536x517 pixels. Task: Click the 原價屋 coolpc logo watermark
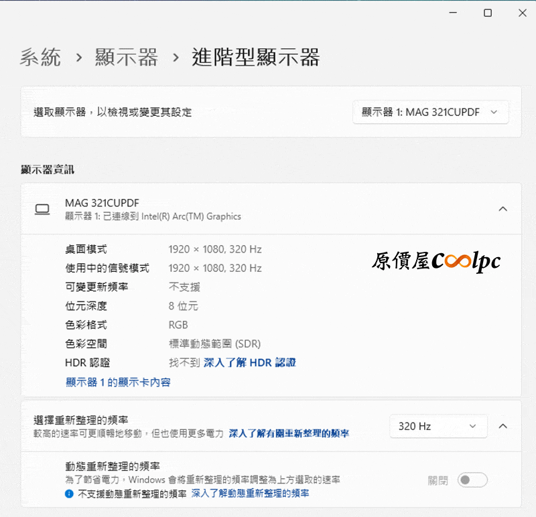coord(436,262)
